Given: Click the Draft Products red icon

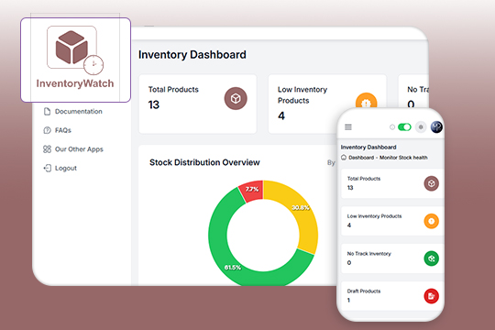Looking at the screenshot, I should tap(431, 296).
